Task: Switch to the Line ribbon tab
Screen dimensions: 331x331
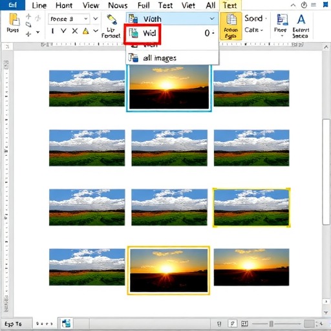Action: 39,5
